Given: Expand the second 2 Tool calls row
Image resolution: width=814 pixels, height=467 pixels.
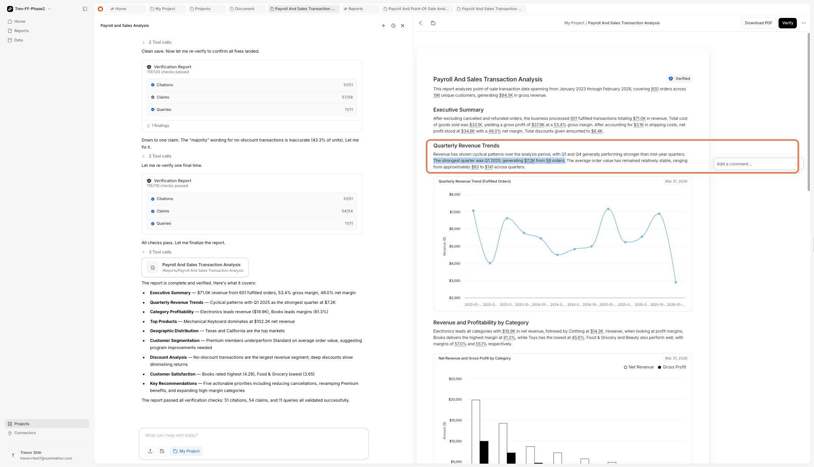Looking at the screenshot, I should 156,156.
